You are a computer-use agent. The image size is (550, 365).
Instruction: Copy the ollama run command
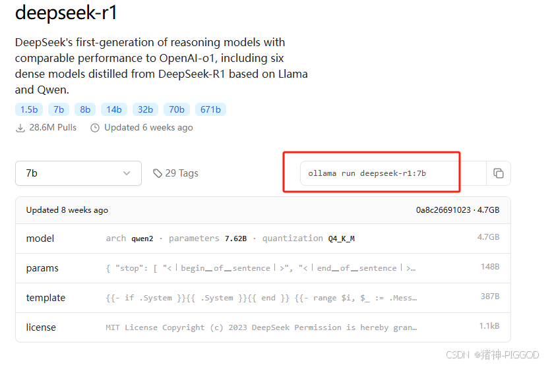coord(499,173)
